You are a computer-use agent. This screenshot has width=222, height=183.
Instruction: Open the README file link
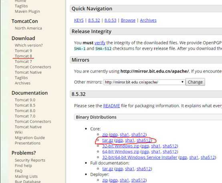coord(111,106)
